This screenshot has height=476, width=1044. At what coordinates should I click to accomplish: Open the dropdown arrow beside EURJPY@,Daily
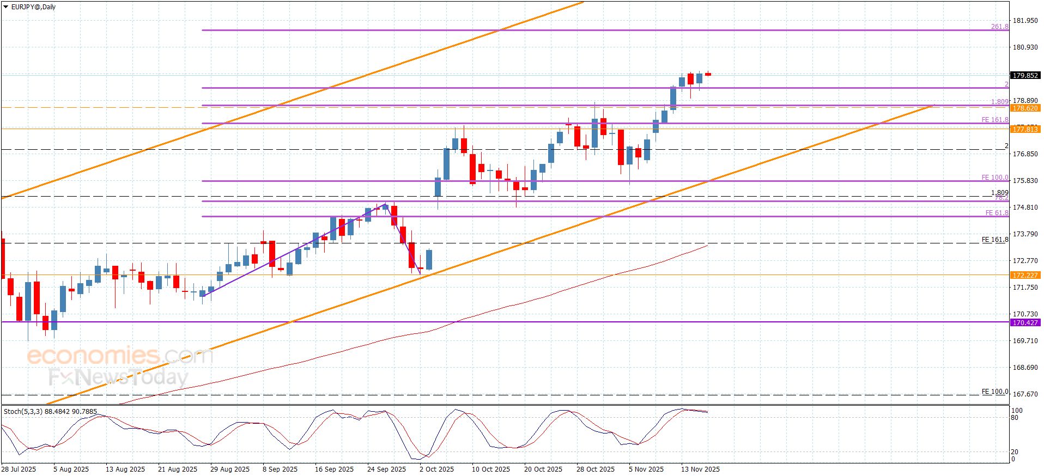(6, 7)
